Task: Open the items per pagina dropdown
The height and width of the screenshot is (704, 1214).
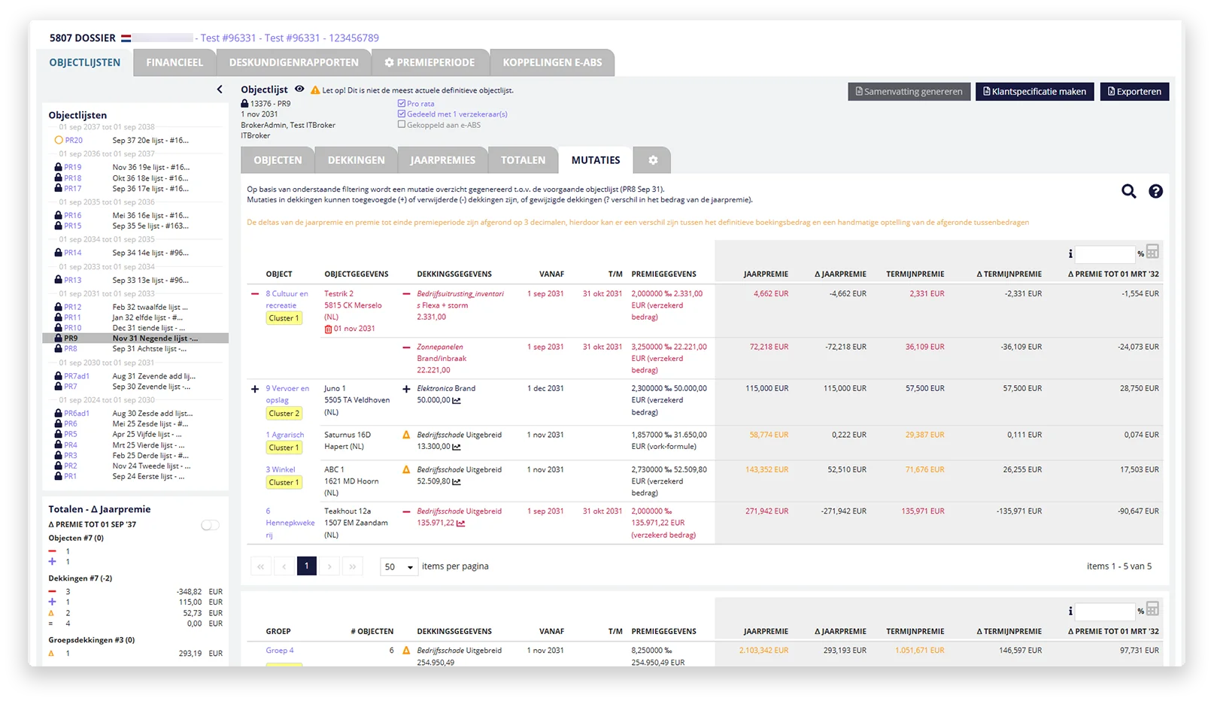Action: (x=399, y=567)
